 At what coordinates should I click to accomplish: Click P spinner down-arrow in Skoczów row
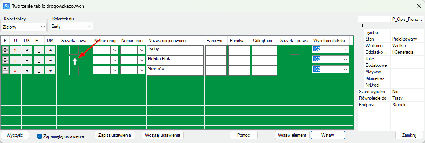tap(5, 72)
